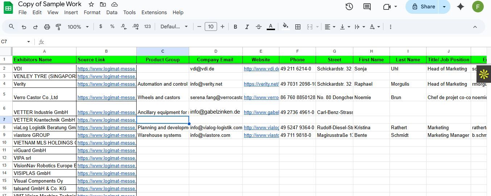
Task: Open the horizontal align dropdown
Action: point(330,26)
